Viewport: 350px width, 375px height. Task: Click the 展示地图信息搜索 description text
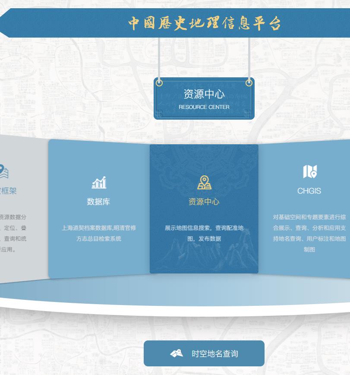[x=203, y=233]
